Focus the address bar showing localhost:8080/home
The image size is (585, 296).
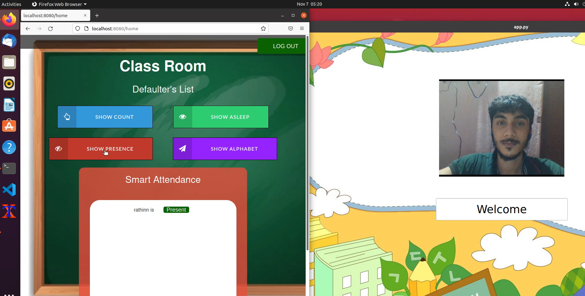(x=171, y=29)
